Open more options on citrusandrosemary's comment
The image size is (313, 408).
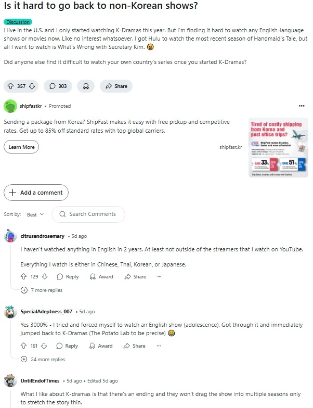[159, 277]
